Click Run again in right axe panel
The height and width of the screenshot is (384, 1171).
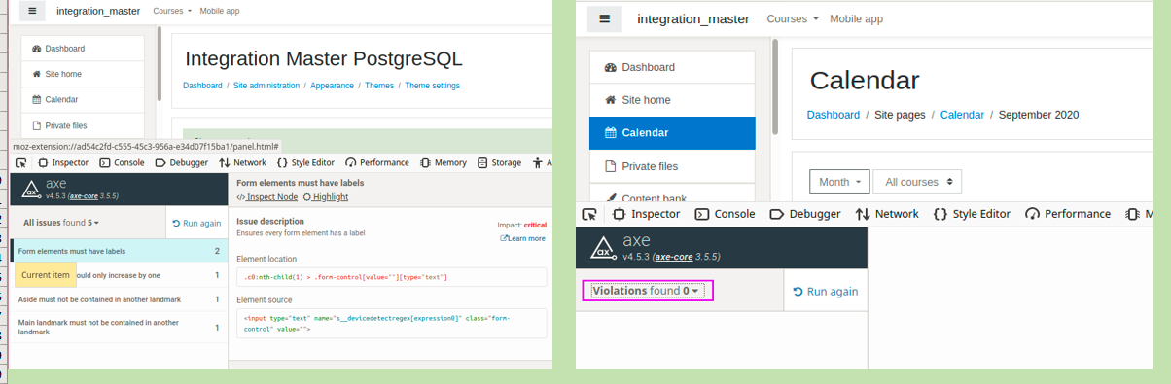click(826, 291)
